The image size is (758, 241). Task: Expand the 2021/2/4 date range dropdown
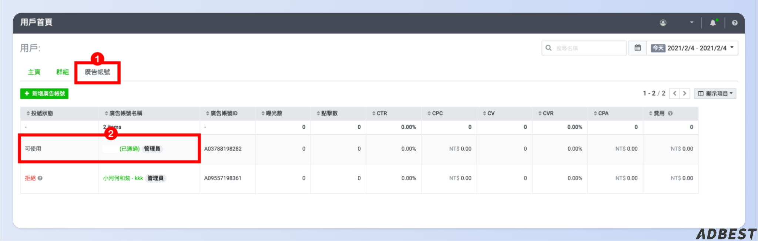pos(692,48)
